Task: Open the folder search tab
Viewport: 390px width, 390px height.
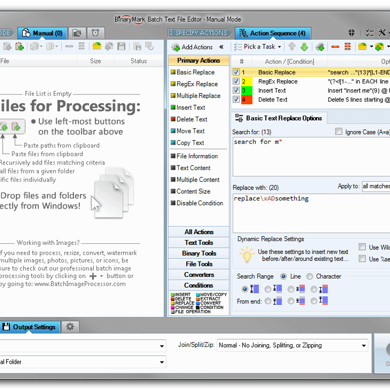Action: pos(77,33)
